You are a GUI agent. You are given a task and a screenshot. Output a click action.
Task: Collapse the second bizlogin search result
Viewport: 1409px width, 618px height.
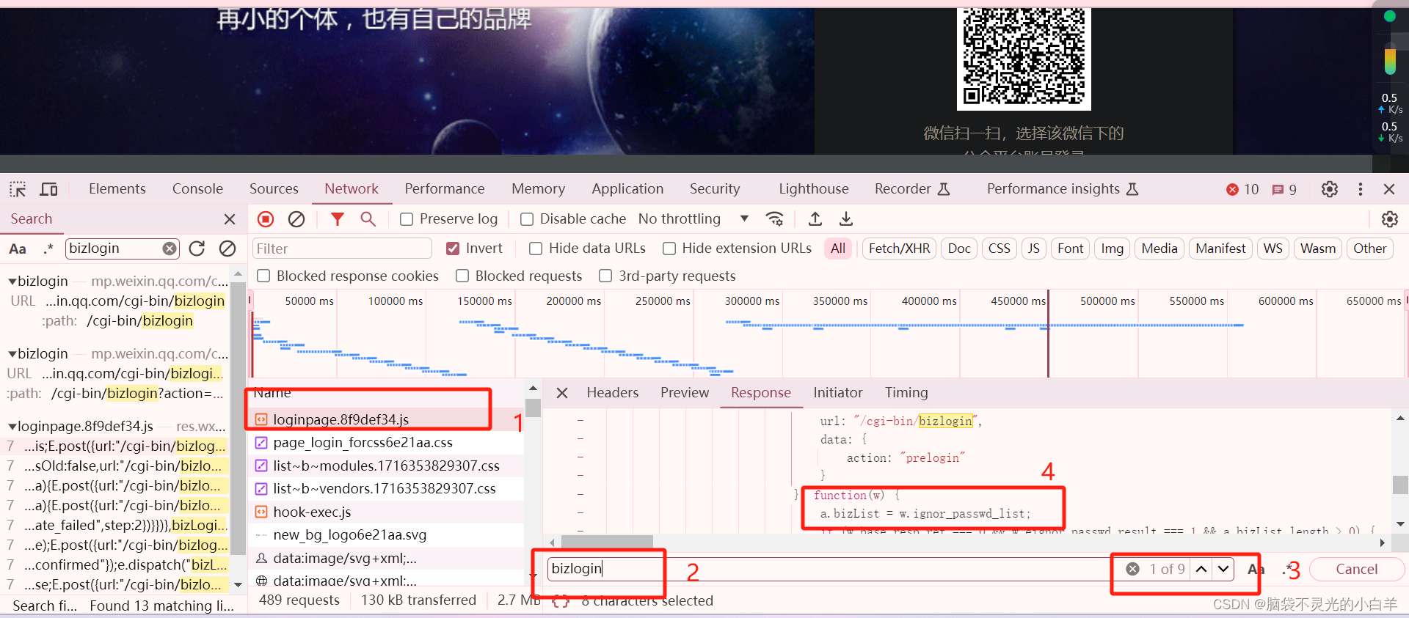tap(12, 353)
